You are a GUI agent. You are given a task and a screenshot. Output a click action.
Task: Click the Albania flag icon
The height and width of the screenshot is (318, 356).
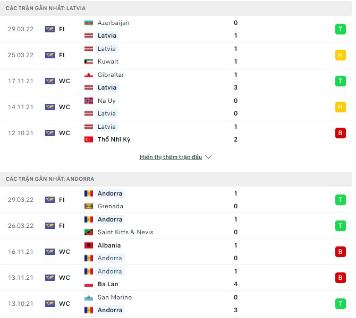click(x=89, y=245)
